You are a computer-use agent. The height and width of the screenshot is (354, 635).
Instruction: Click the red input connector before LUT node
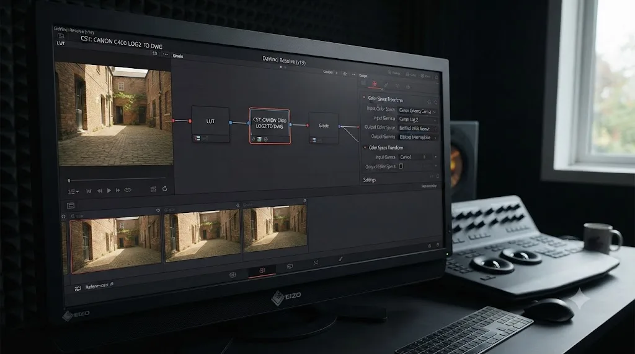[x=190, y=121]
